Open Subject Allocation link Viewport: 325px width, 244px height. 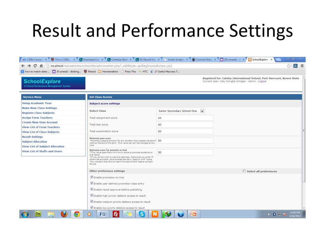pos(35,141)
